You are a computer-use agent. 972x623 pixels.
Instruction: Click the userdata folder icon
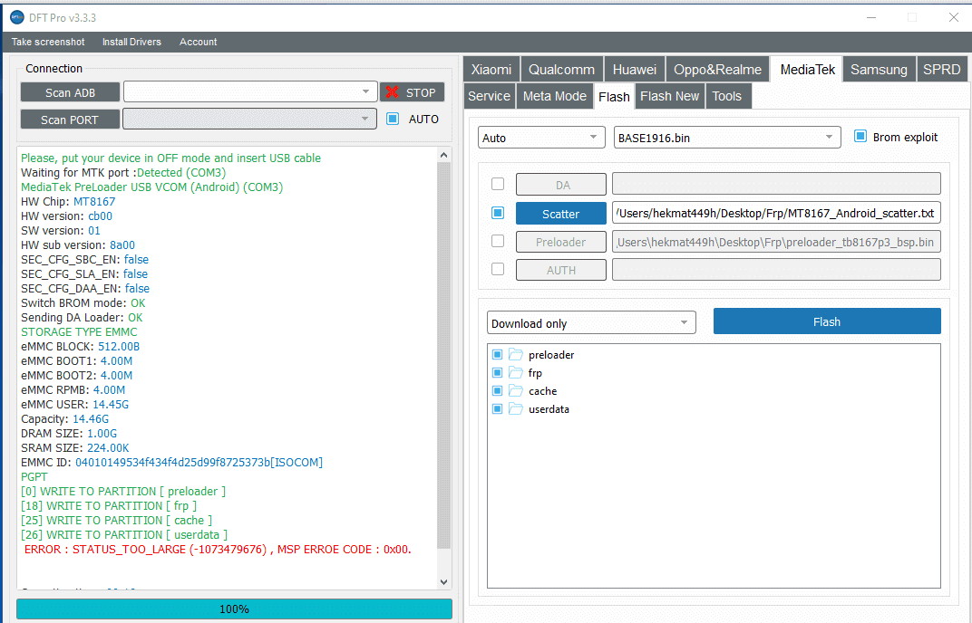(516, 408)
